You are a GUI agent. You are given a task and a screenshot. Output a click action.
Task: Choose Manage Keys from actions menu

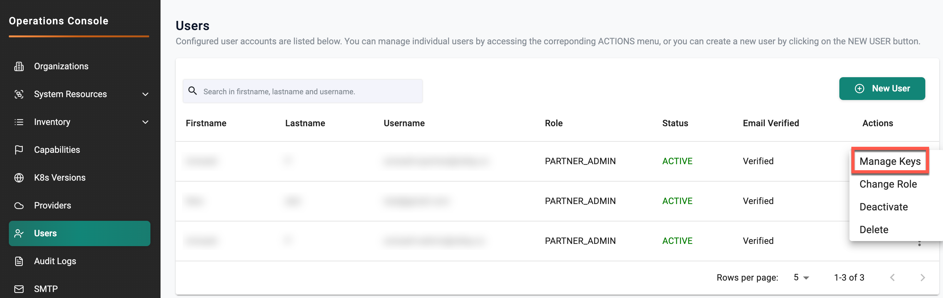tap(890, 161)
